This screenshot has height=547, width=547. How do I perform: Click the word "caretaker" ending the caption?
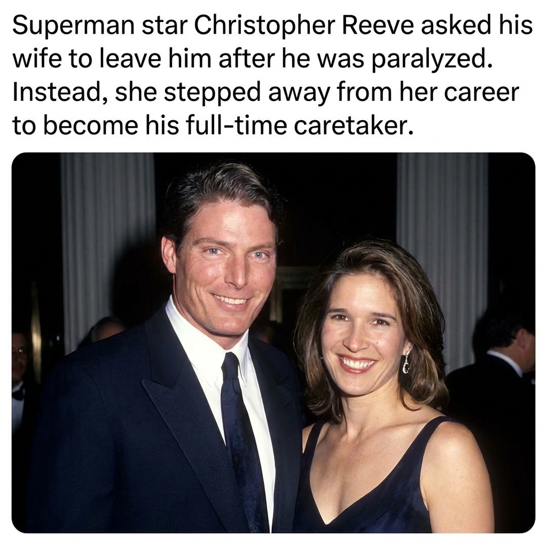tap(350, 125)
